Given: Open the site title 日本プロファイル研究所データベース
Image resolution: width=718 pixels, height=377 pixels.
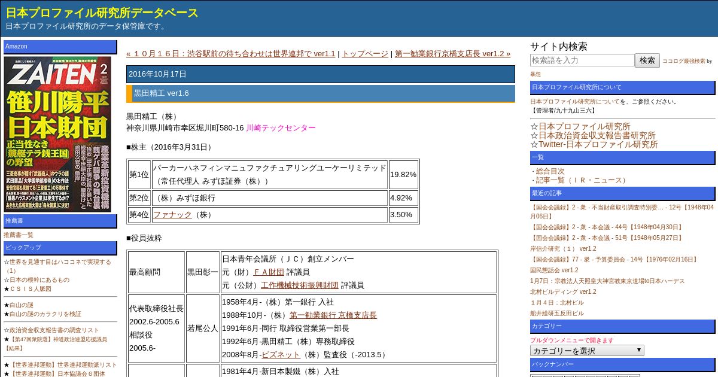Looking at the screenshot, I should coord(102,13).
